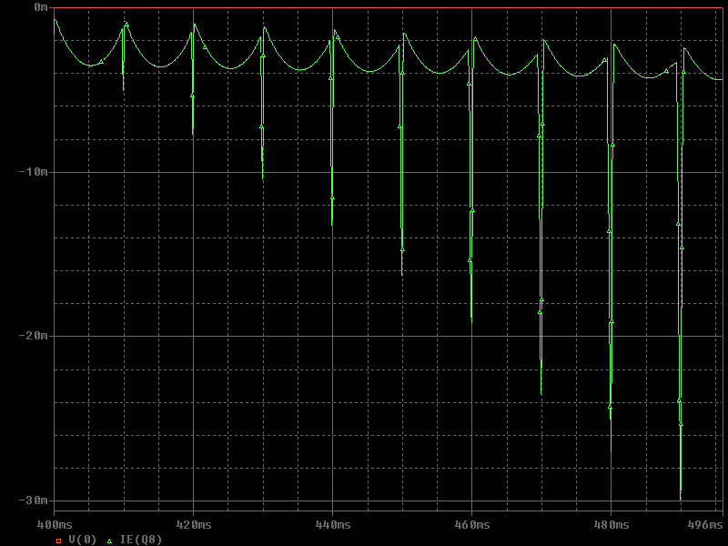Click the bottom tip of the spike at 440ms

pyautogui.click(x=332, y=224)
